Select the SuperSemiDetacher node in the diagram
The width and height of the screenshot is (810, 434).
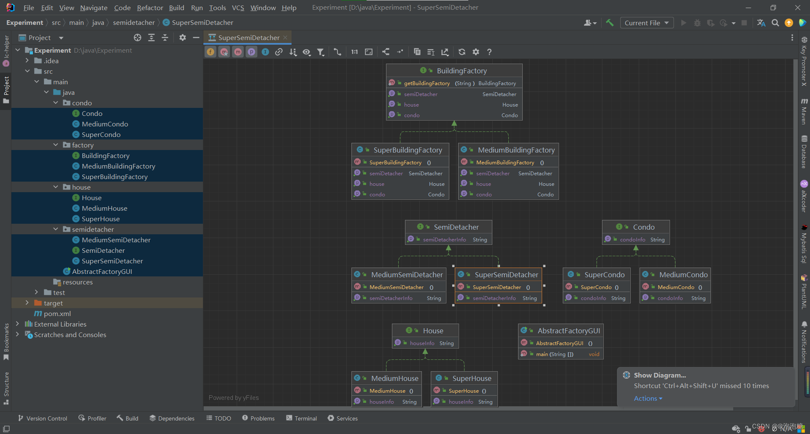(x=498, y=274)
